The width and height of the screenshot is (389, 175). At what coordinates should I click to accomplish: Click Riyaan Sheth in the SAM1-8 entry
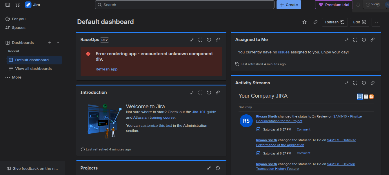266,164
